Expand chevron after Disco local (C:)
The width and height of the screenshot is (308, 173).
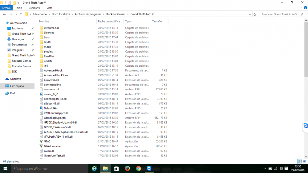click(x=72, y=14)
